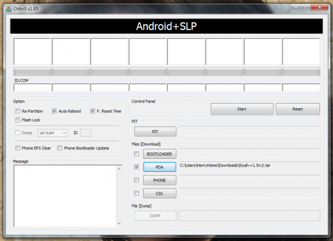This screenshot has width=333, height=241.
Task: Open the AP RAM dropdown
Action: [52, 133]
